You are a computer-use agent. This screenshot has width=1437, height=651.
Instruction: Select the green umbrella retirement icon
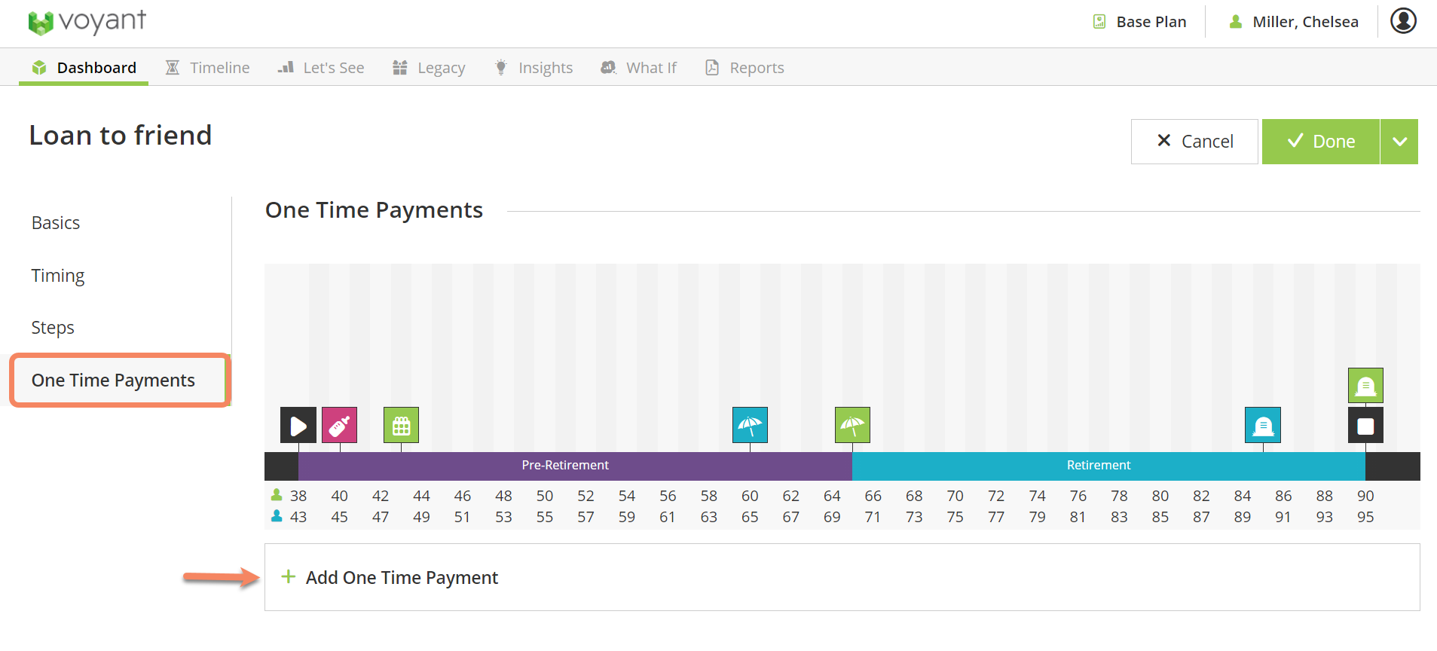(x=852, y=426)
